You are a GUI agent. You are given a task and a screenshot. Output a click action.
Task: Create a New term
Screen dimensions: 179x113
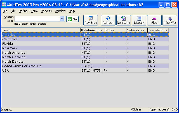[123, 20]
